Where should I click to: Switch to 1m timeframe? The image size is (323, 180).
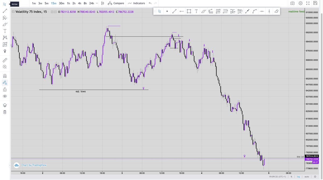click(34, 3)
